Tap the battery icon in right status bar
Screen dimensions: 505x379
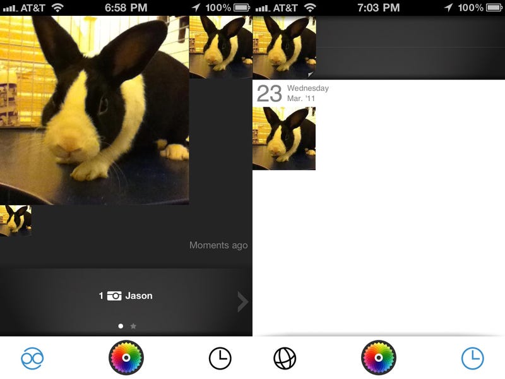click(494, 8)
